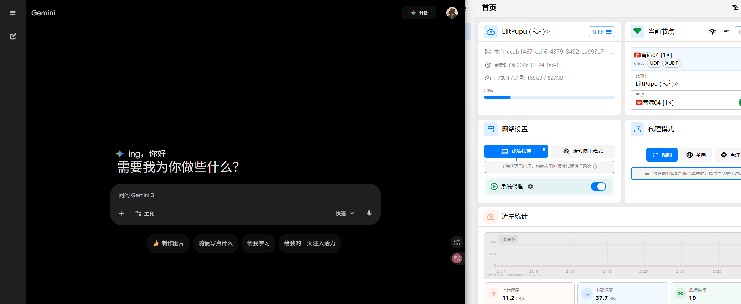Click the plus icon to add files
741x304 pixels.
(x=121, y=214)
